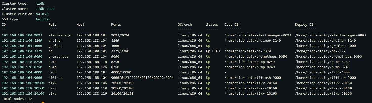372x103 pixels.
Task: Click the Data Dir column header
Action: pyautogui.click(x=232, y=25)
